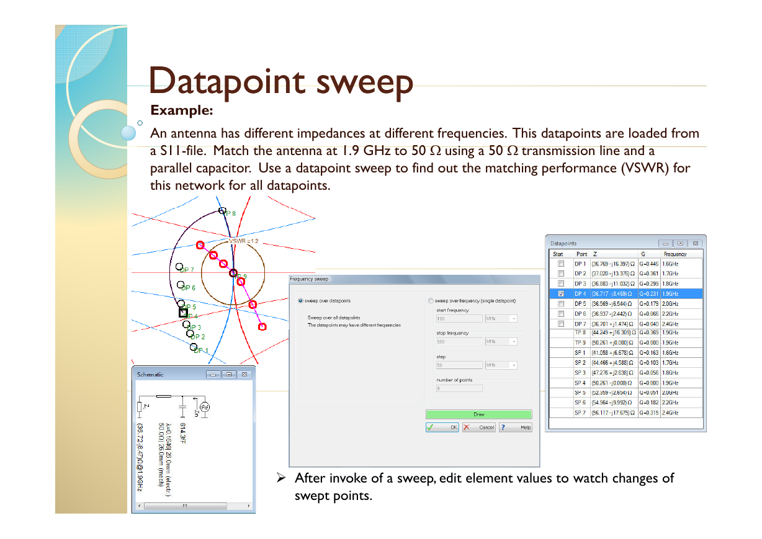Viewport: 762px width, 539px height.
Task: Check the Start checkbox for DP 5
Action: [560, 304]
